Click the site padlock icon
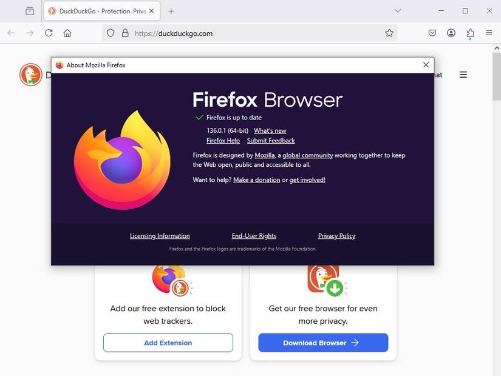The width and height of the screenshot is (501, 376). pyautogui.click(x=125, y=33)
